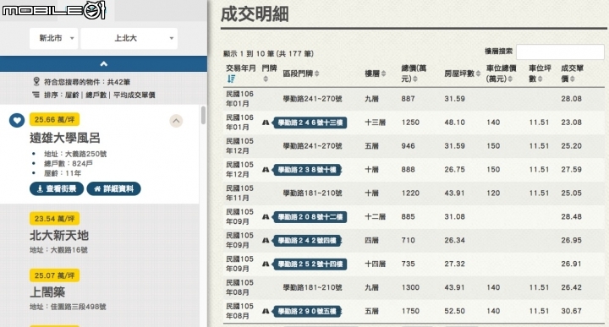Open address tag 學勤路238號十樓
Screen dimensions: 609x327
click(307, 170)
